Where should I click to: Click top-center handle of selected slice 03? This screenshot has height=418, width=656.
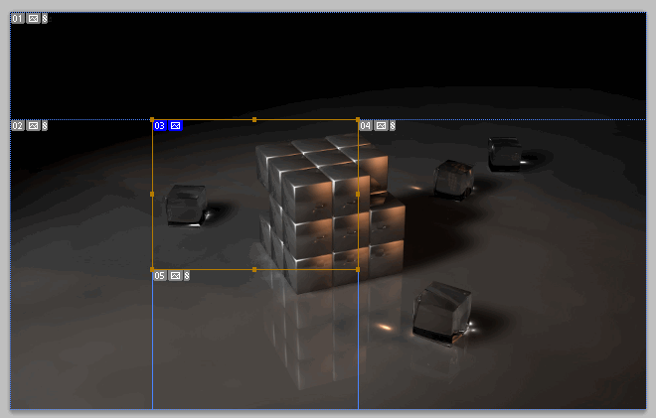tap(254, 119)
